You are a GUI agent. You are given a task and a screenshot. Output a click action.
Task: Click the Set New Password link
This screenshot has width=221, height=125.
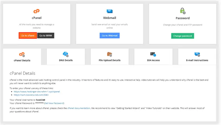coord(54,103)
